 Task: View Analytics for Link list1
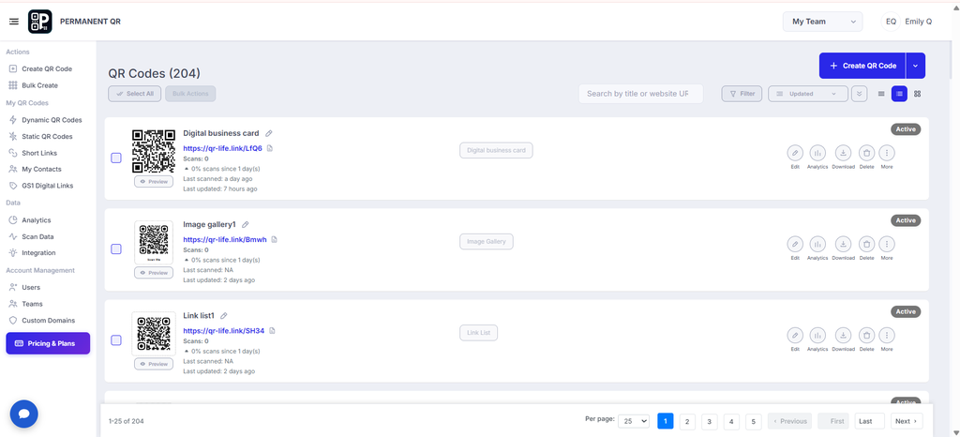(x=817, y=335)
